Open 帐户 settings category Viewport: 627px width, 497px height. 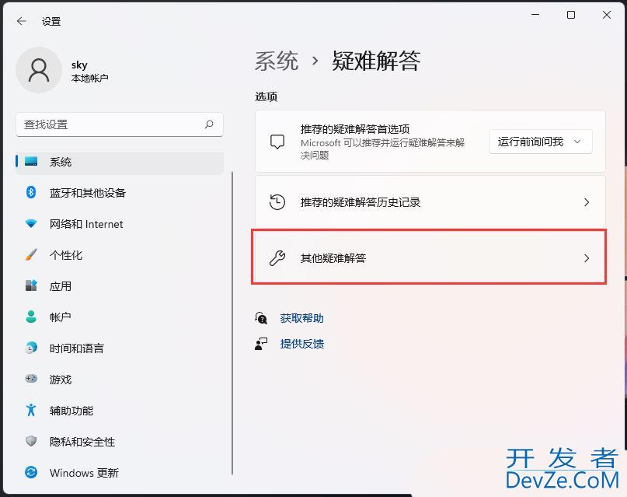(119, 317)
